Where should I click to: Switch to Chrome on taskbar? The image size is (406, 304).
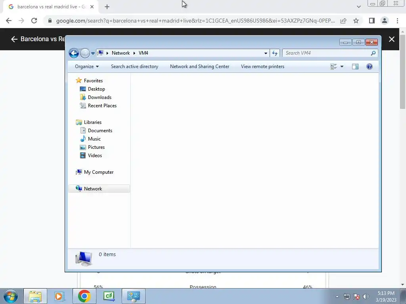pyautogui.click(x=84, y=296)
